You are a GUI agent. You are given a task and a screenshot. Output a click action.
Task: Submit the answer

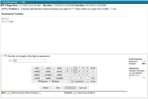pyautogui.click(x=45, y=88)
